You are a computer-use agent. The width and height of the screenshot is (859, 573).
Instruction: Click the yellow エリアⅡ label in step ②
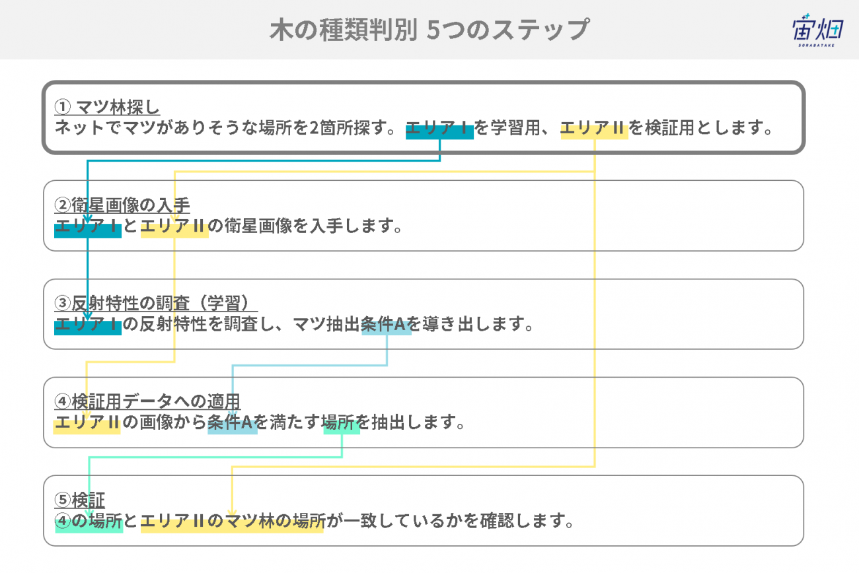pyautogui.click(x=174, y=227)
